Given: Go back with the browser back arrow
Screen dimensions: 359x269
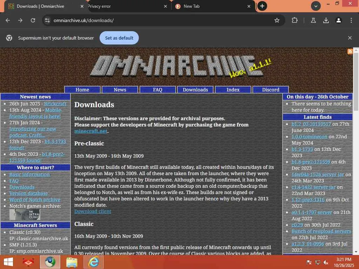Looking at the screenshot, I should (8, 20).
